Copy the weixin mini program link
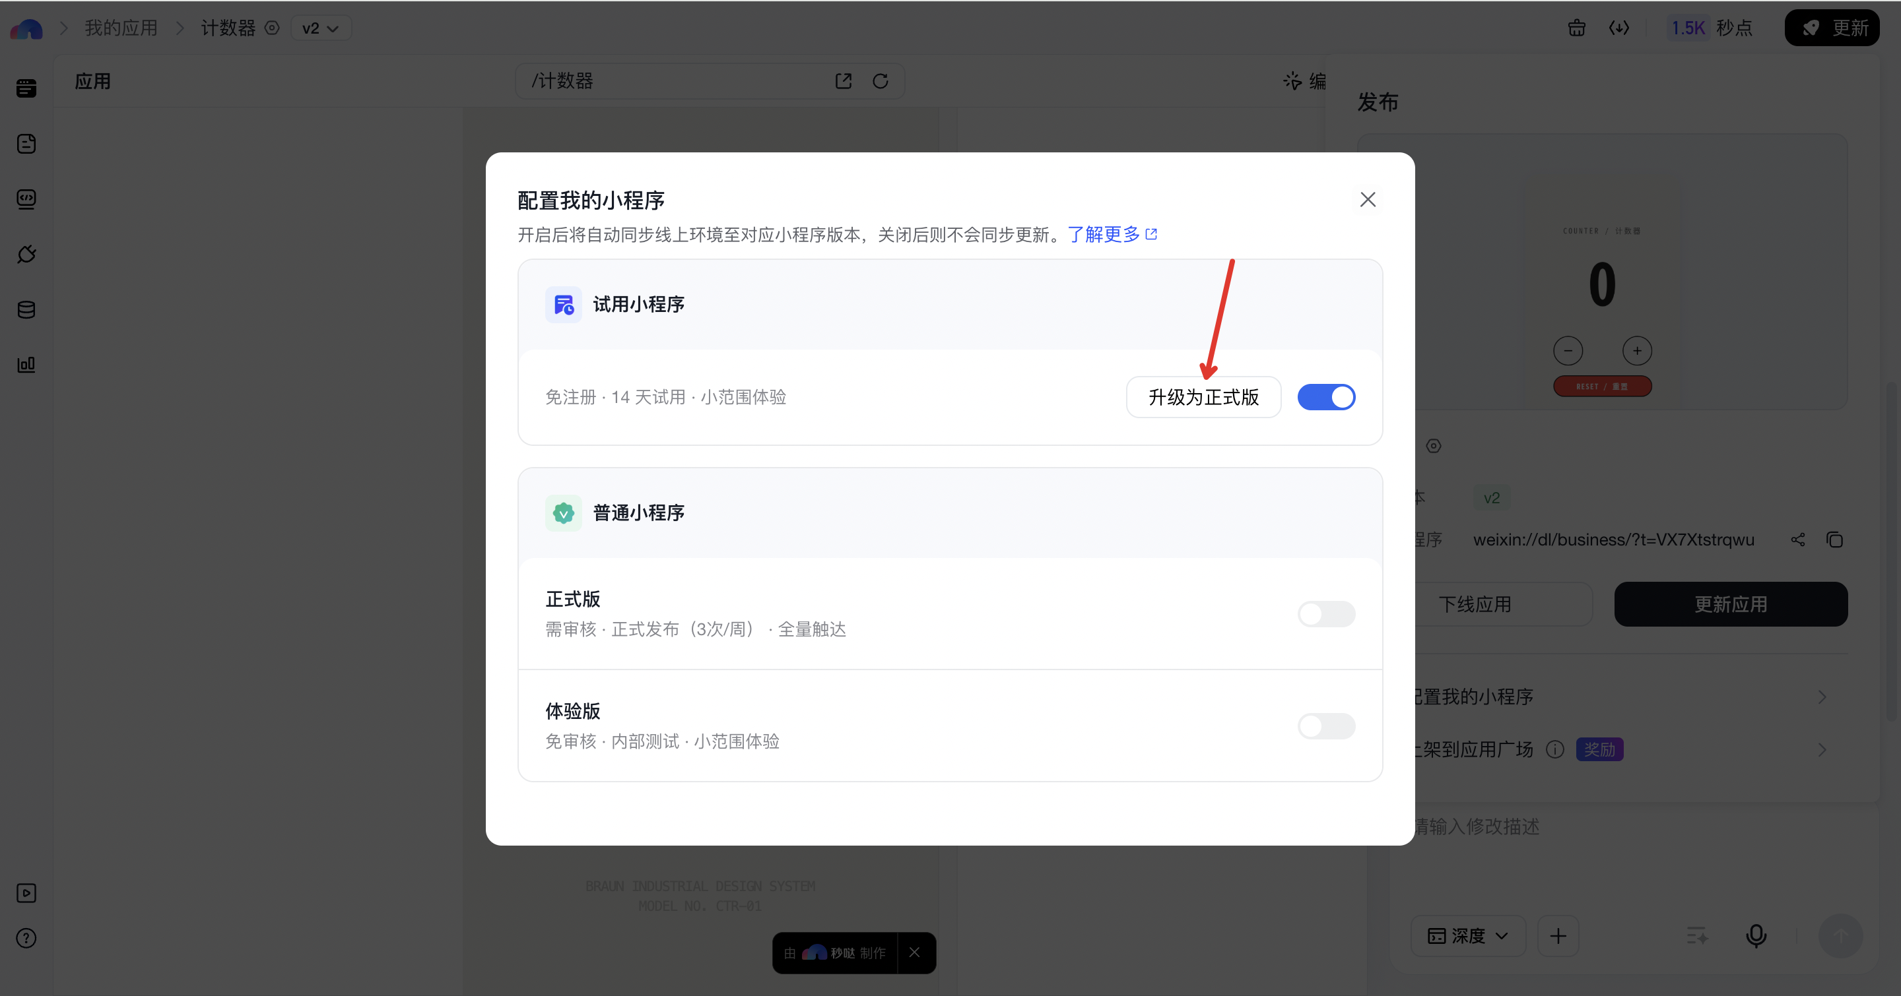 click(1834, 540)
